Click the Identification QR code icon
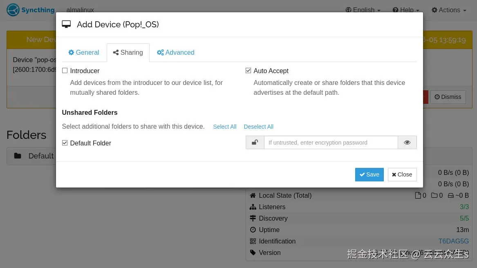Screen dimensions: 477x268 (253, 241)
